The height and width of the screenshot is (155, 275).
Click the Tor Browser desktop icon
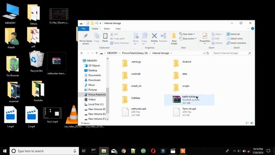pyautogui.click(x=12, y=66)
